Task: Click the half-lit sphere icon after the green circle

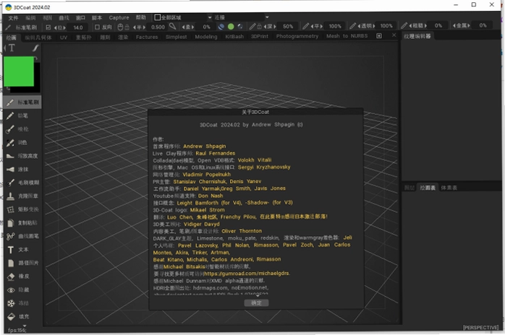Action: (240, 27)
